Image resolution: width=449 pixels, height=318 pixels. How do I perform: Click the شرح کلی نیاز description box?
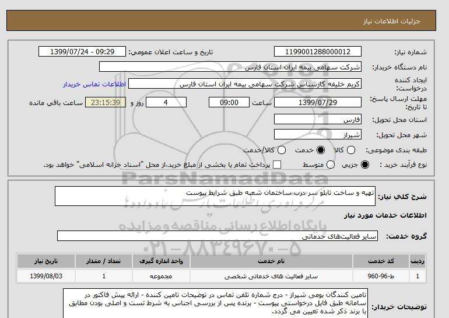(x=215, y=196)
